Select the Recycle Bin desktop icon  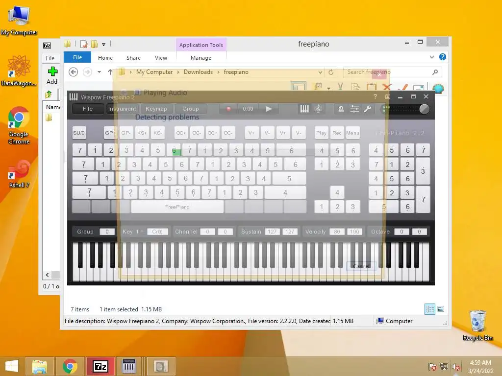(477, 325)
